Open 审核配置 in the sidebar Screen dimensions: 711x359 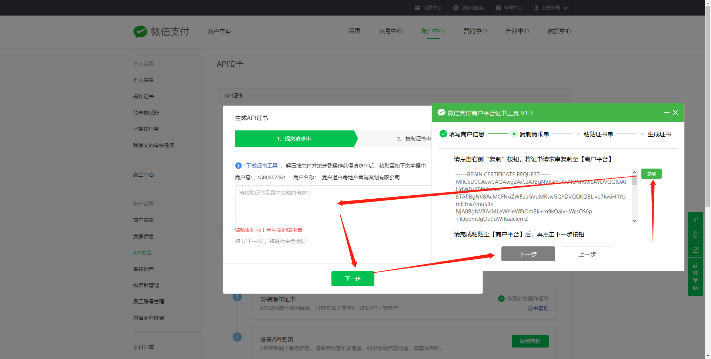click(143, 269)
